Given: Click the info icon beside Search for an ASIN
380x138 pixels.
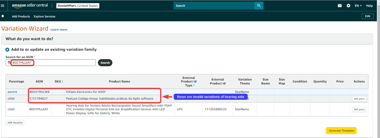Looking at the screenshot, I should tap(35, 56).
